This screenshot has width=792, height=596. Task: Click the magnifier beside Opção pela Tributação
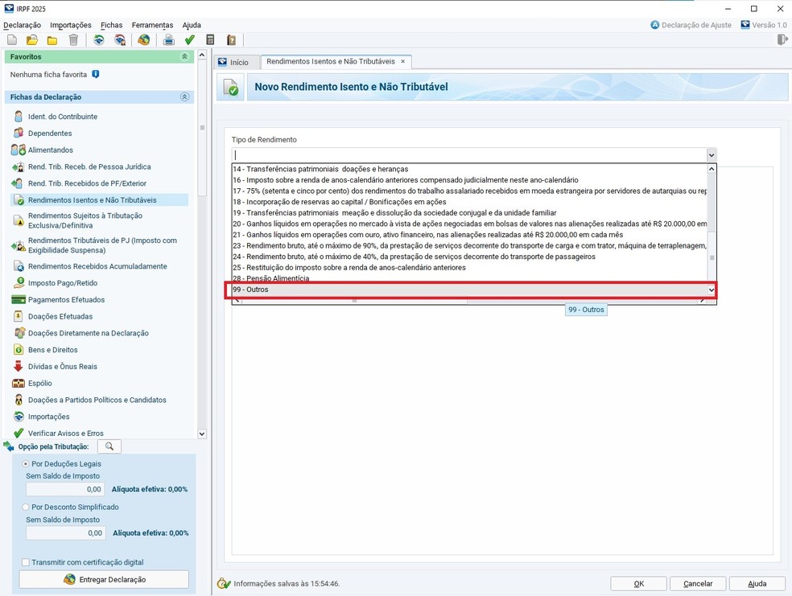coord(109,446)
